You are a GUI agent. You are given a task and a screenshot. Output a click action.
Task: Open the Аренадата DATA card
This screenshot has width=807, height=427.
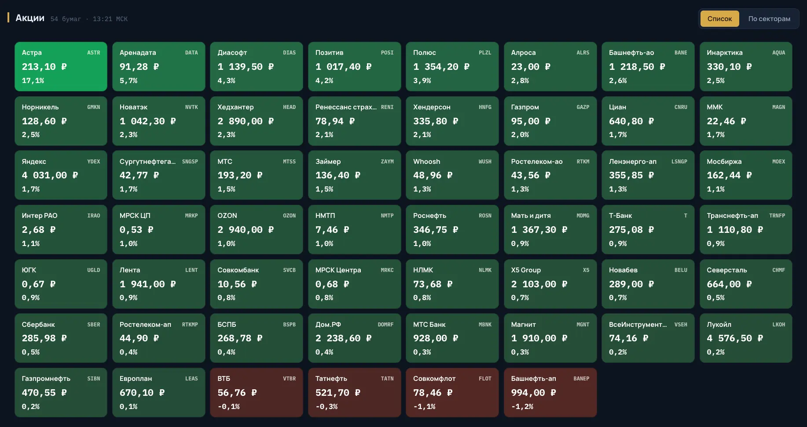159,66
